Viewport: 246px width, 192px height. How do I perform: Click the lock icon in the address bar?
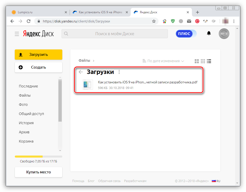(39, 21)
